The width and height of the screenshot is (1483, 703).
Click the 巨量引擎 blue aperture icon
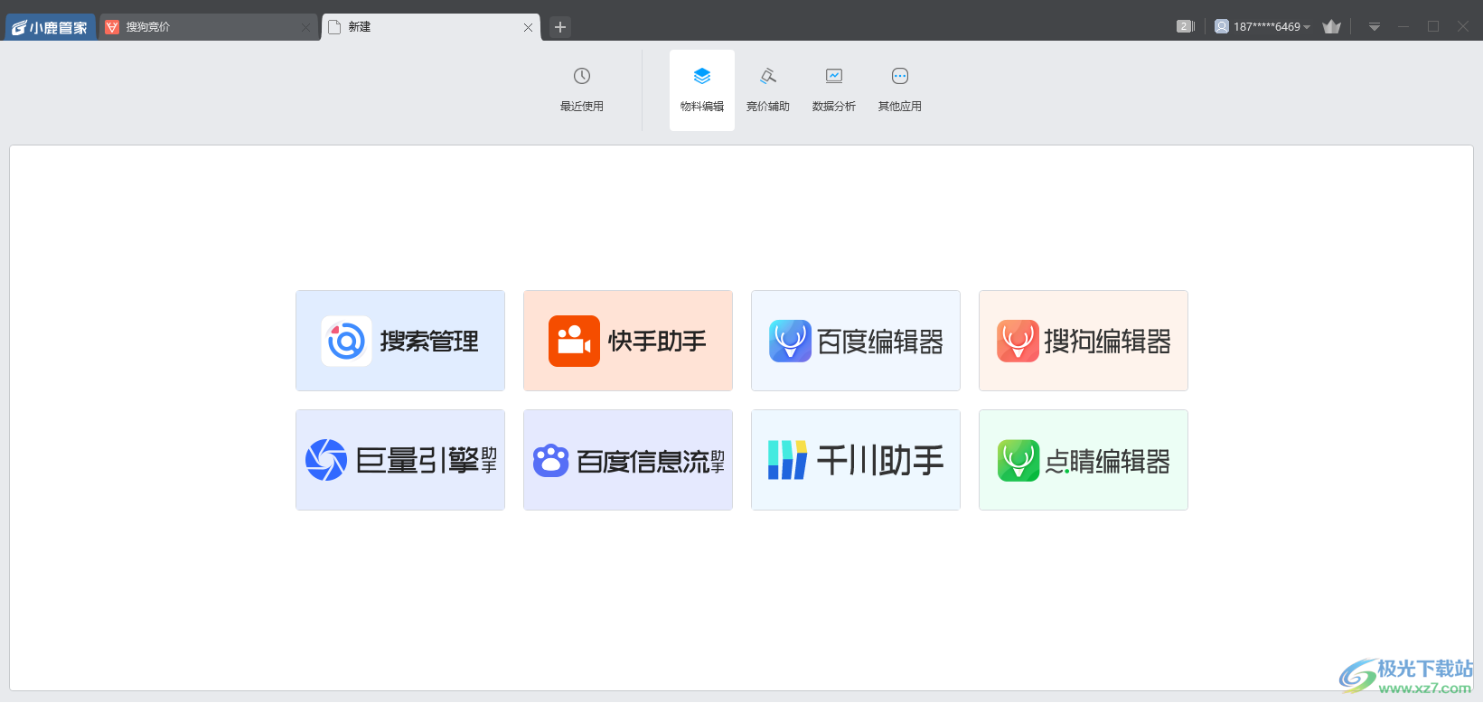tap(326, 460)
